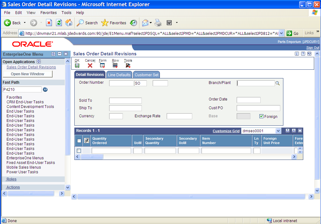Minimize the EnterpriseOne Menu panel

[x=60, y=54]
